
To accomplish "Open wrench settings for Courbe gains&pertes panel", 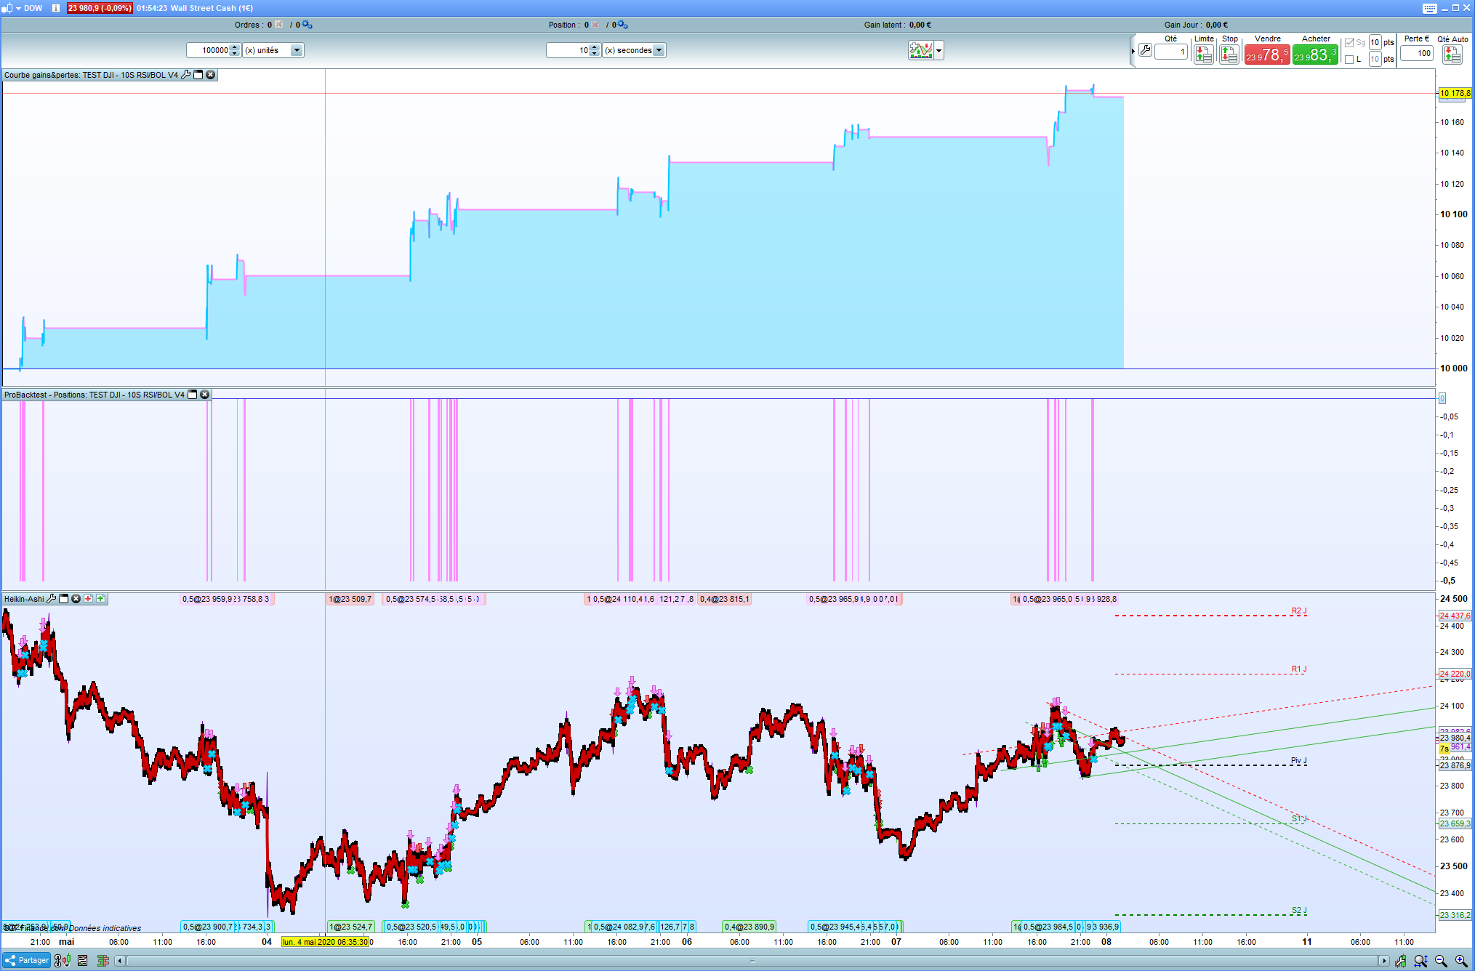I will pyautogui.click(x=185, y=75).
